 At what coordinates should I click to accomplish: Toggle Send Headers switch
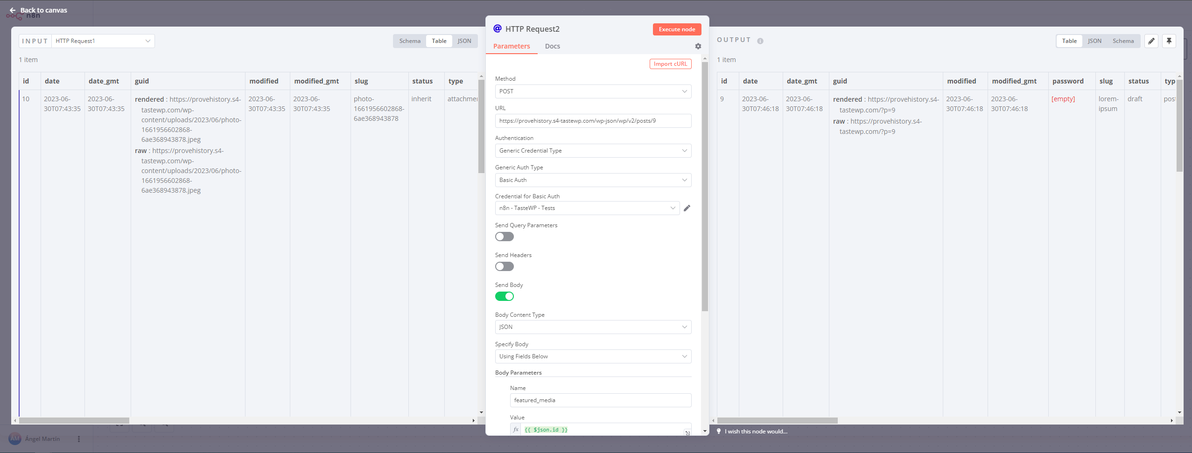(504, 266)
